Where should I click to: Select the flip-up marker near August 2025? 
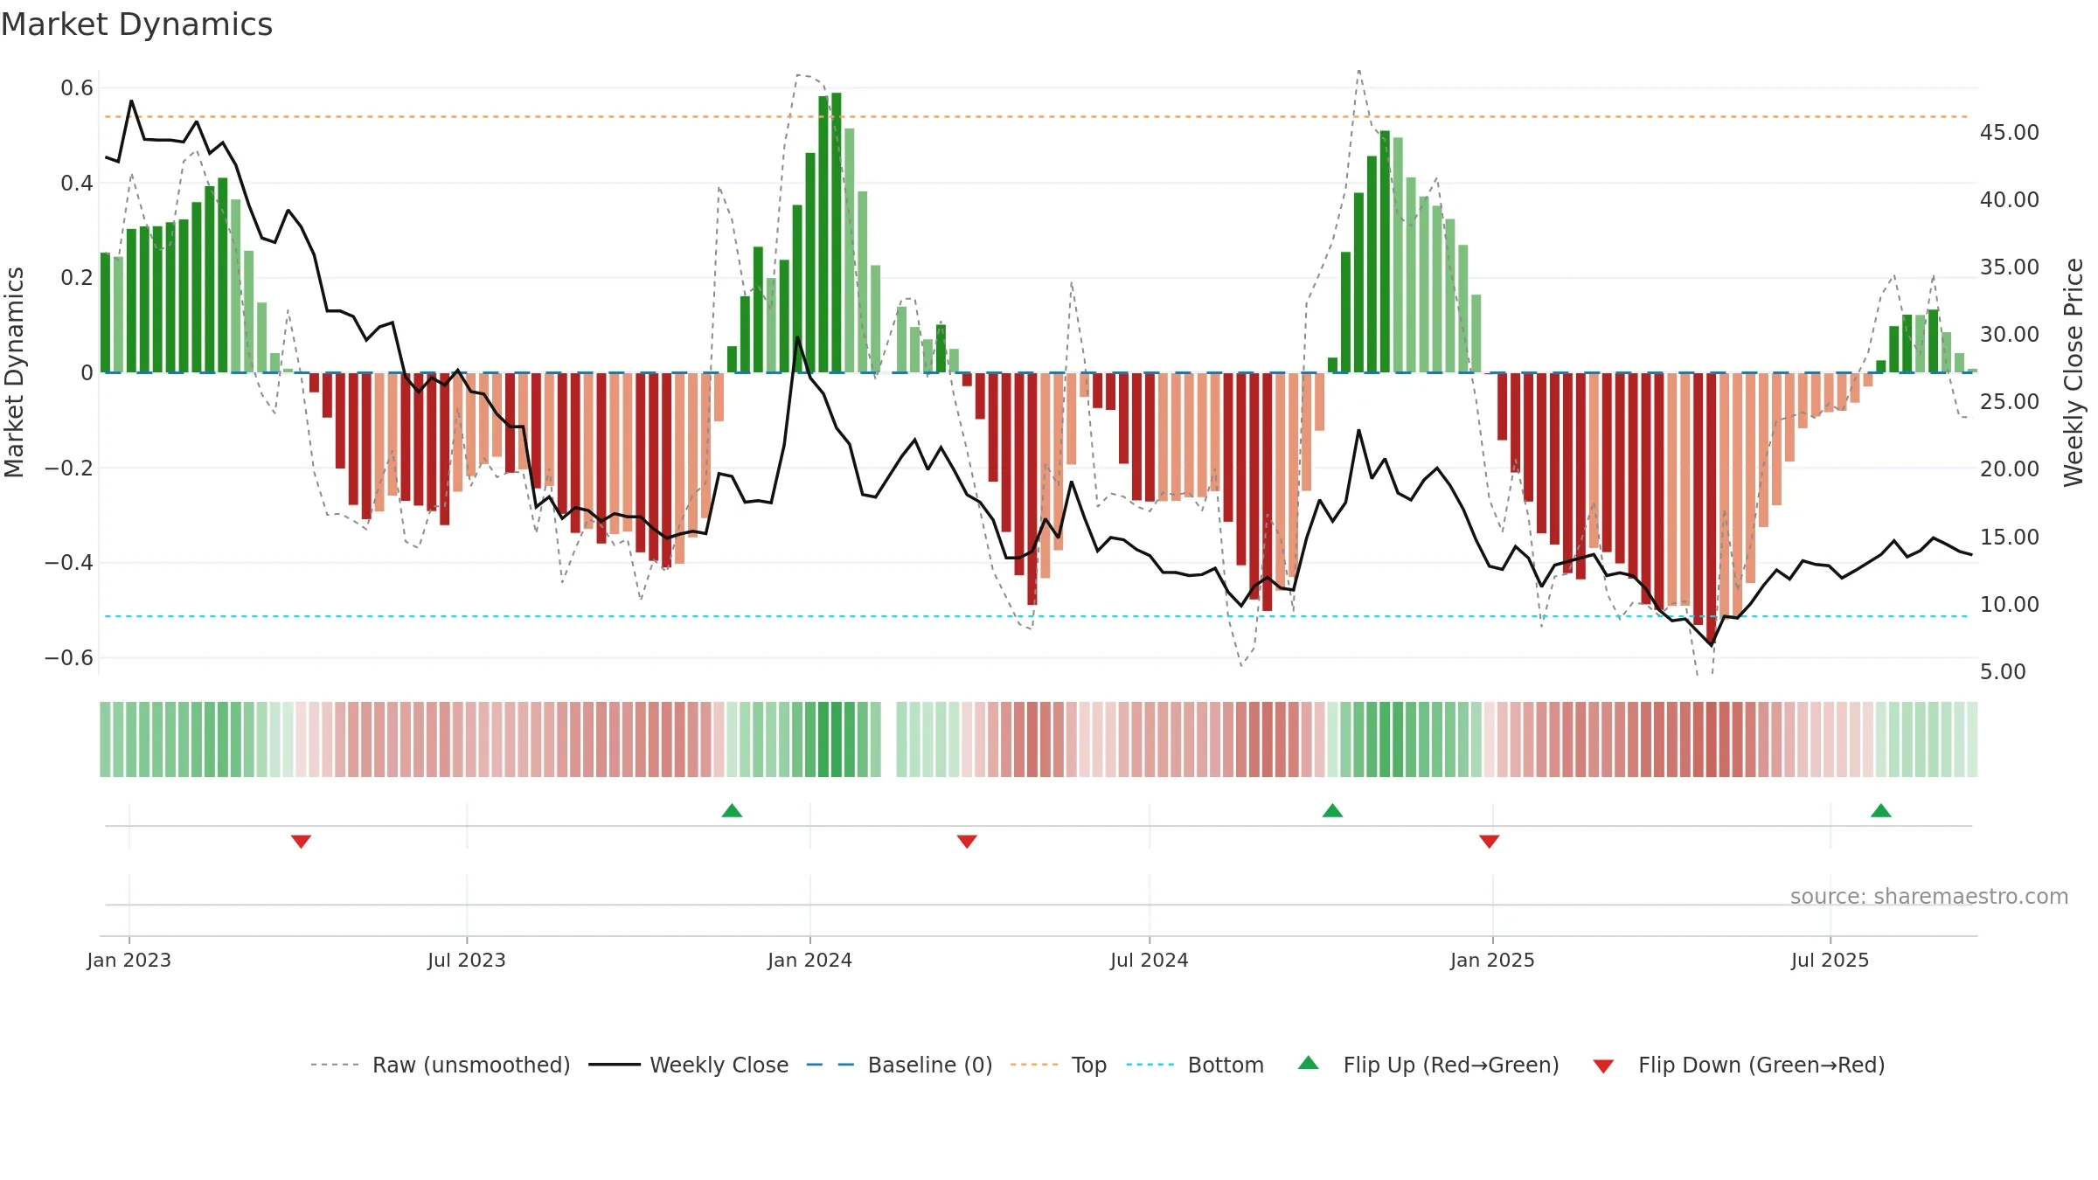[1881, 810]
